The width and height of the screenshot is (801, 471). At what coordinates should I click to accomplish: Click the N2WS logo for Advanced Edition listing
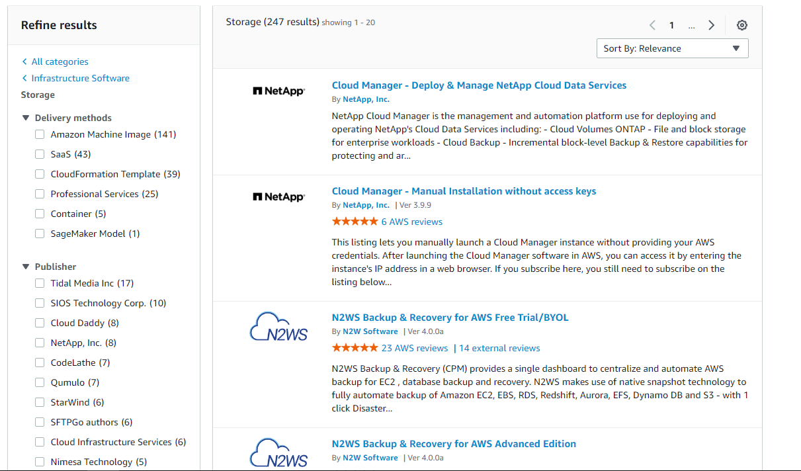(x=278, y=452)
